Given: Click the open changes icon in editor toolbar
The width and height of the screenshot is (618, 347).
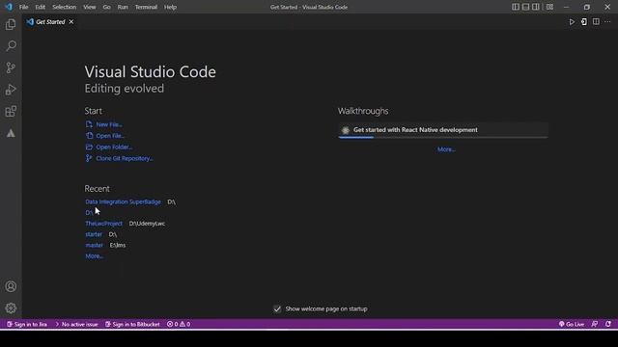Looking at the screenshot, I should pos(583,22).
